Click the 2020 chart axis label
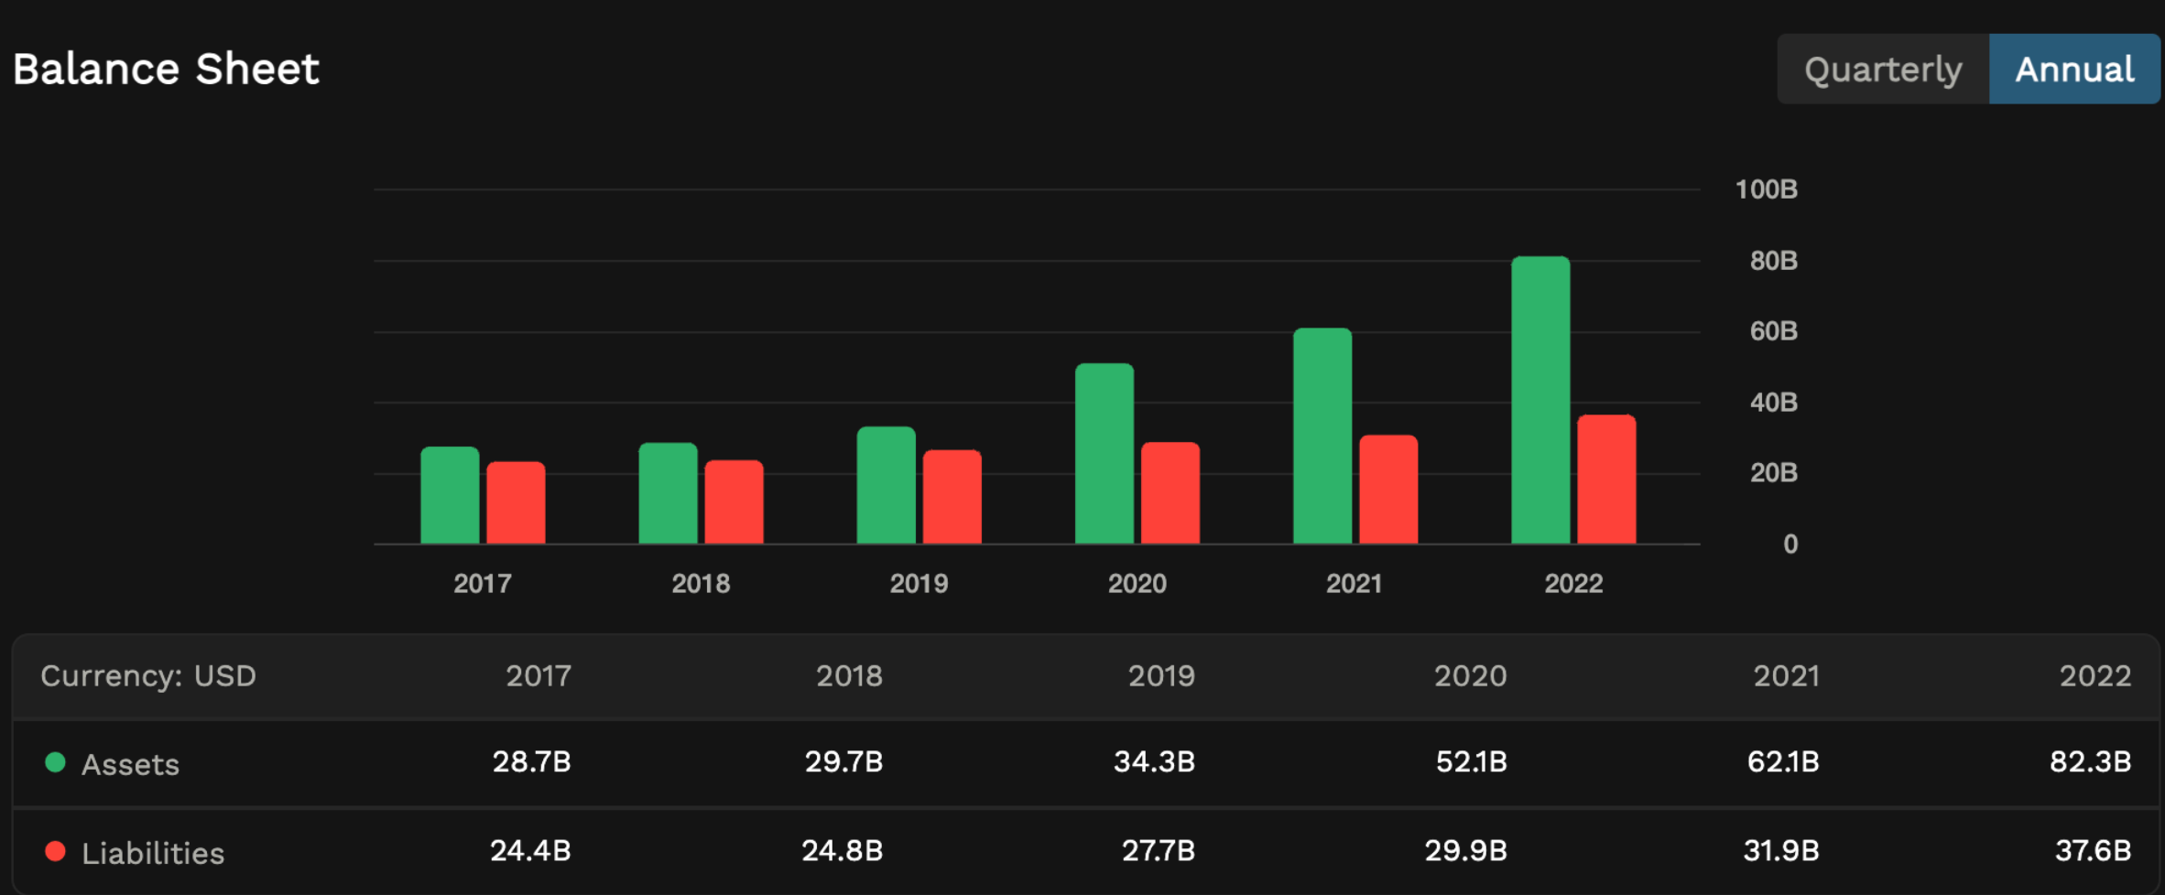The width and height of the screenshot is (2165, 895). click(1137, 584)
